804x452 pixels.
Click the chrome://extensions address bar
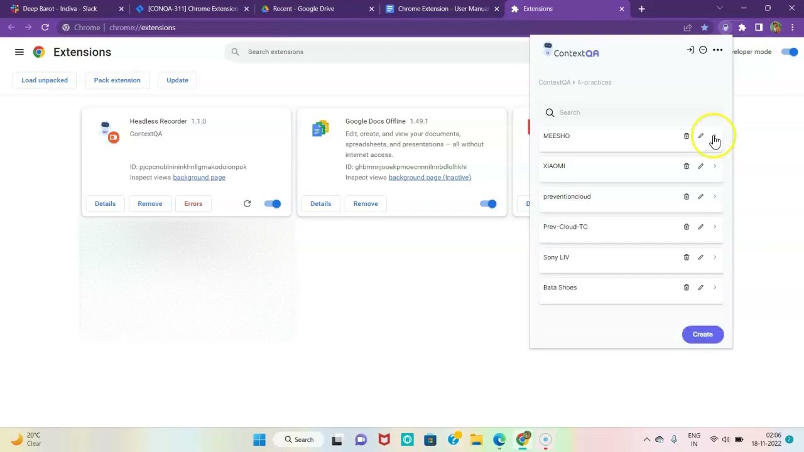(364, 28)
